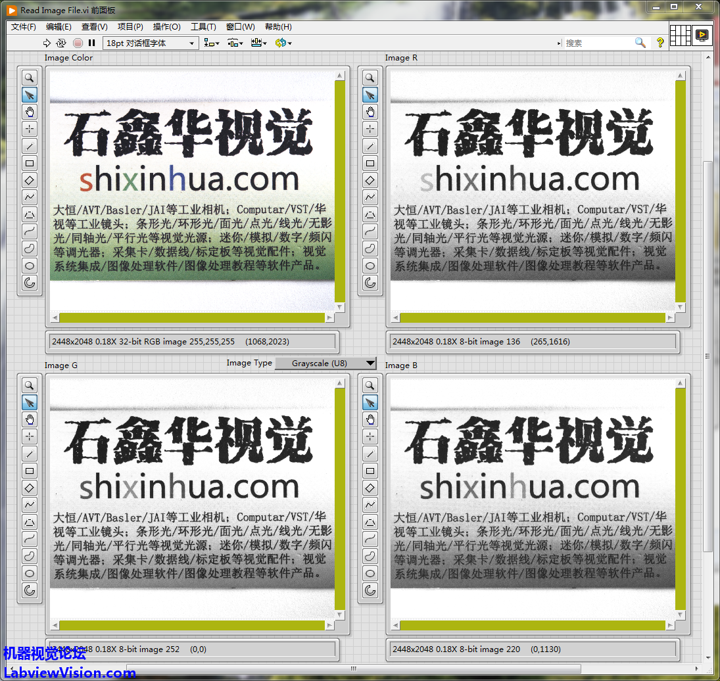This screenshot has width=720, height=681.
Task: Select the Rectangle tool in Image R palette
Action: [370, 164]
